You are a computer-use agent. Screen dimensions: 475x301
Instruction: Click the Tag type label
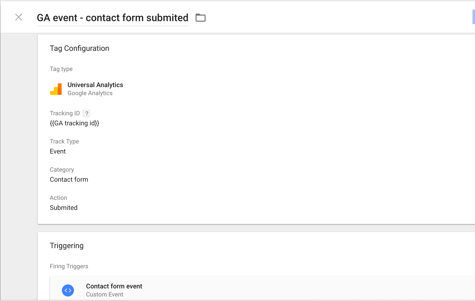[61, 69]
